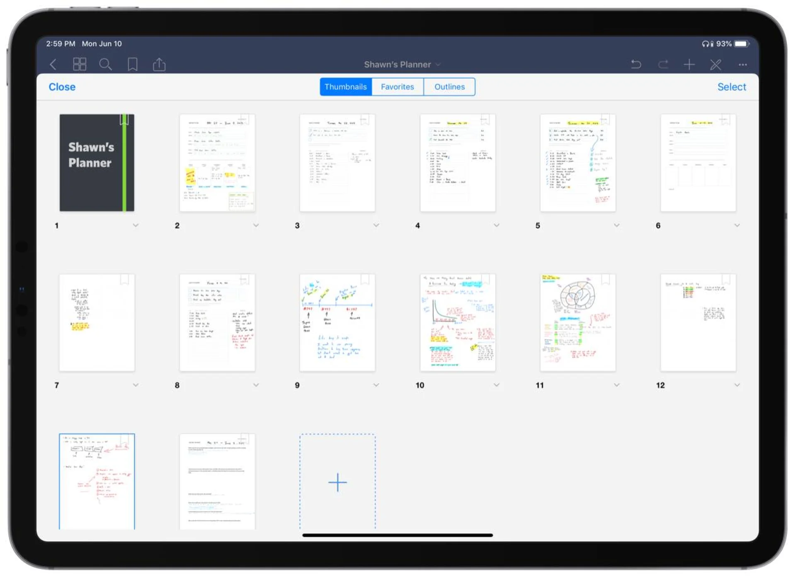Viewport: 796px width, 578px height.
Task: Tap the undo arrow
Action: 636,64
